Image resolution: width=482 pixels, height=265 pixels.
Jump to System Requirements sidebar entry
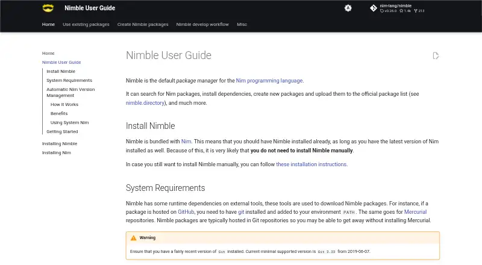click(69, 80)
